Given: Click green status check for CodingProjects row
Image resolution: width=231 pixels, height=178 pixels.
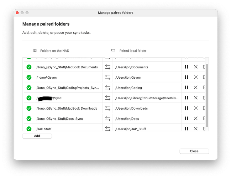Looking at the screenshot, I should [29, 88].
